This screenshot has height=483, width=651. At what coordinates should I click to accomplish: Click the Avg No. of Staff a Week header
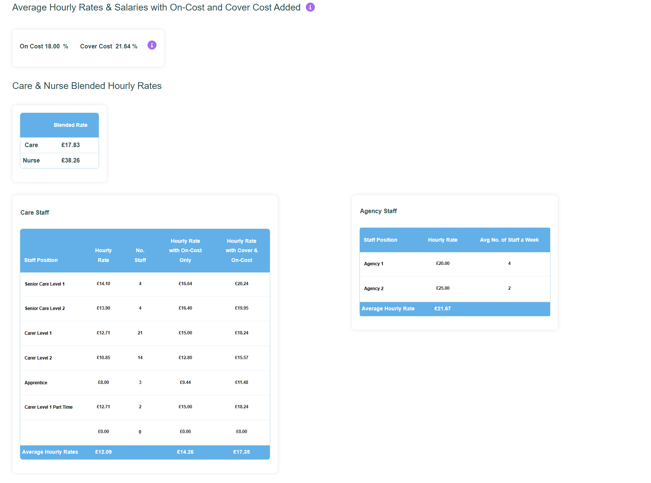click(x=509, y=240)
